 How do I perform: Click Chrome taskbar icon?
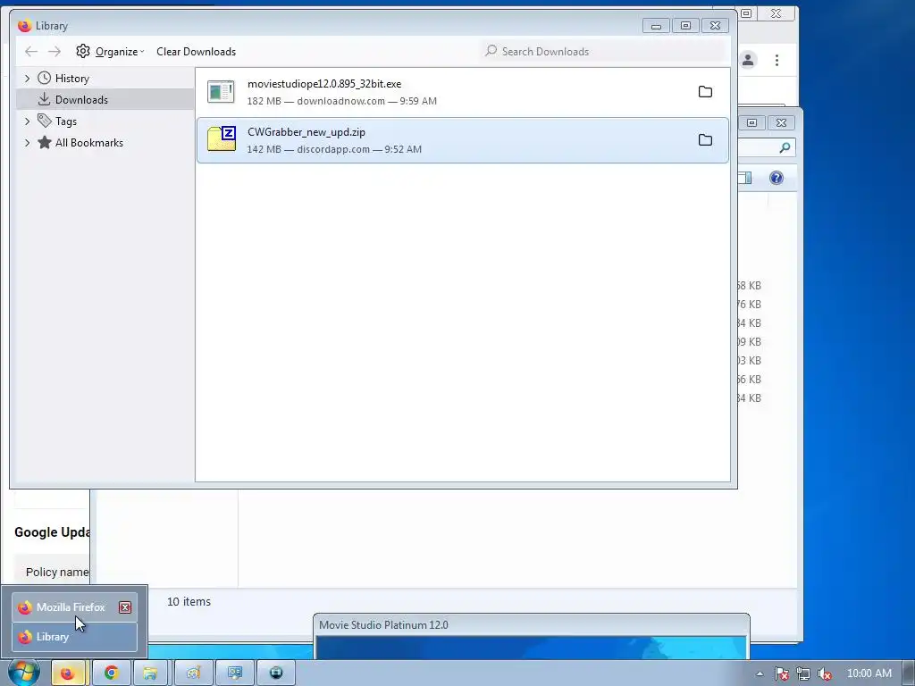point(111,673)
